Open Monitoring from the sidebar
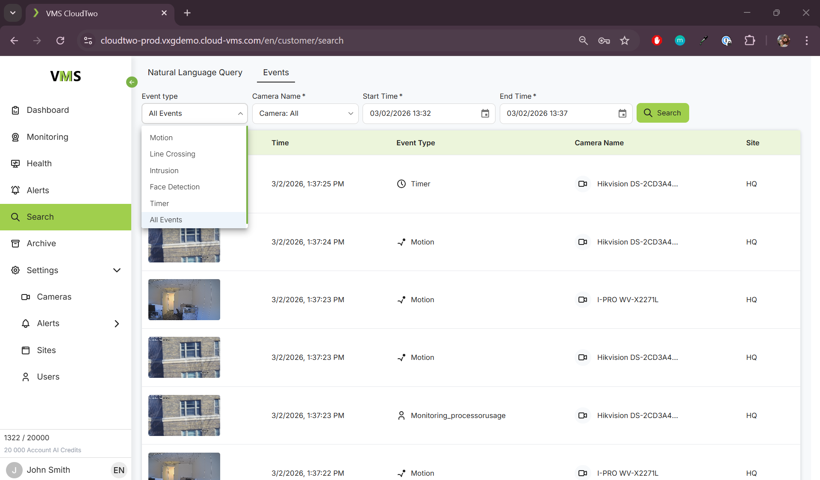Viewport: 820px width, 480px height. pos(47,137)
